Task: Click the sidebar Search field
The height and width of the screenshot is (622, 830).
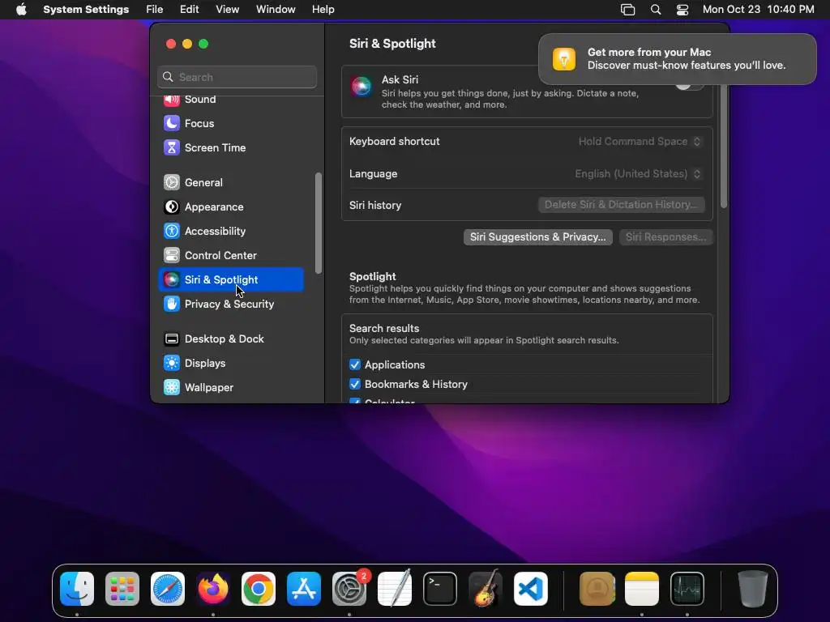Action: [237, 77]
